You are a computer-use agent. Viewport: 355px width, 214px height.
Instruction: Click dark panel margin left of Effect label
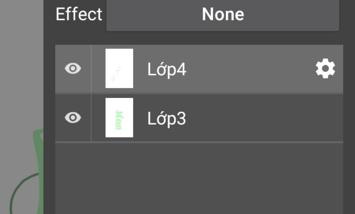click(x=49, y=15)
